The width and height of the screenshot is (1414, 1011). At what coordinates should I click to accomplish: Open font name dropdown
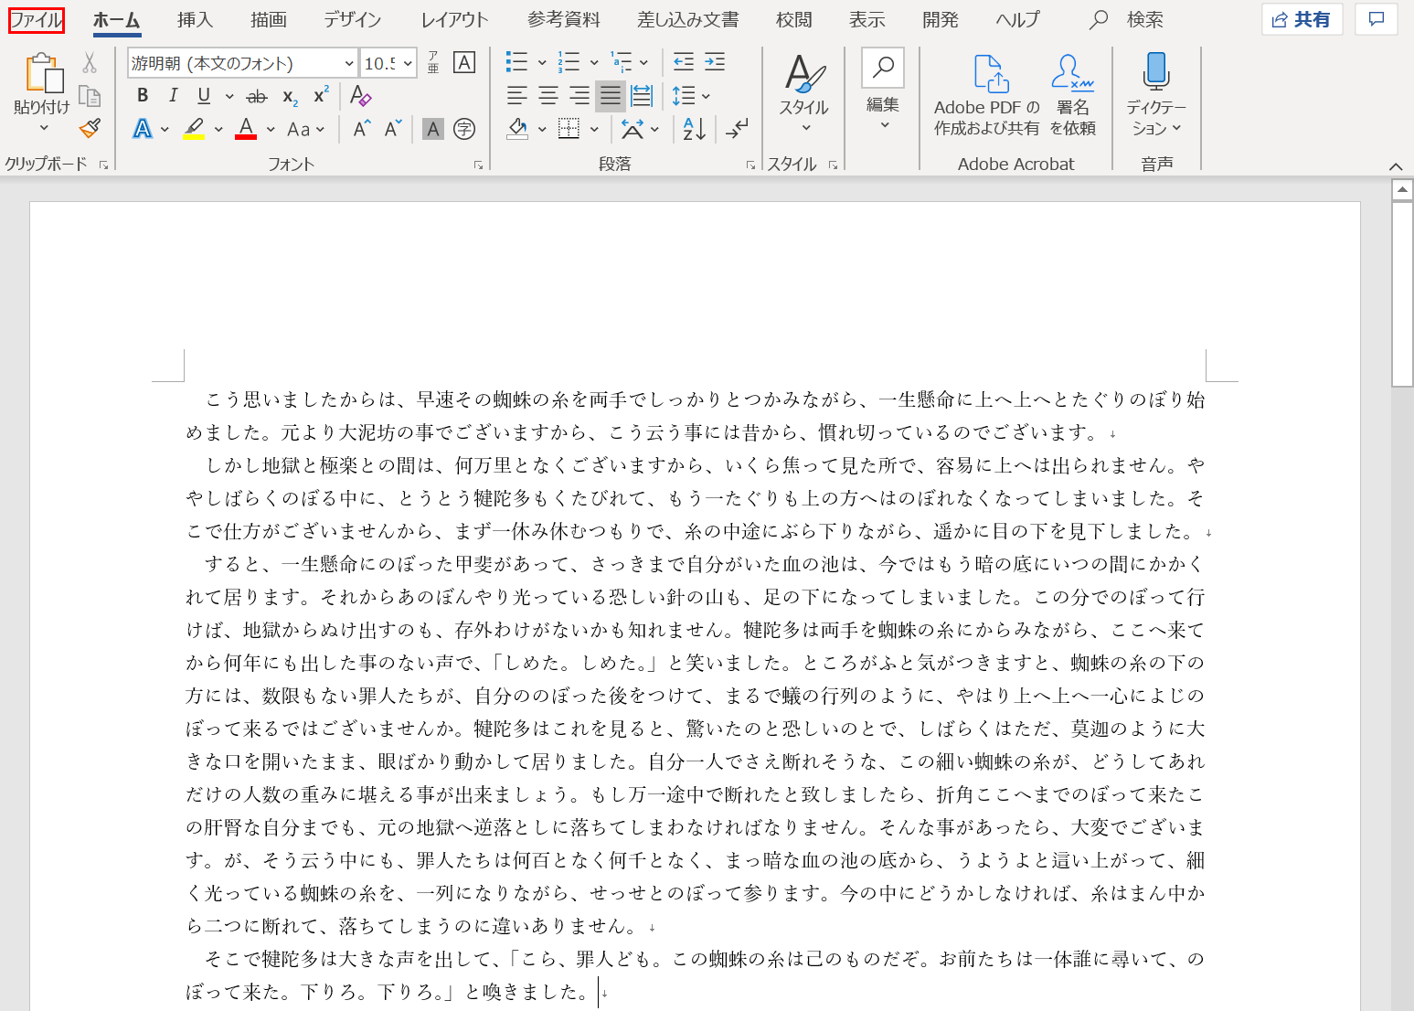[349, 63]
